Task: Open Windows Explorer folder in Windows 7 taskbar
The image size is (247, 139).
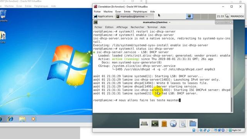Action: [x=22, y=119]
